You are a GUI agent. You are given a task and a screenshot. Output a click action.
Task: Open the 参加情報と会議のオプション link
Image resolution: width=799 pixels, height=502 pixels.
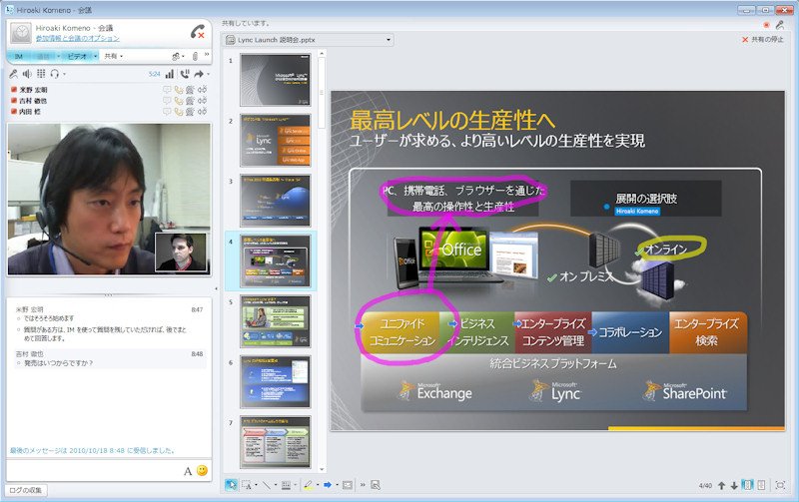click(78, 38)
